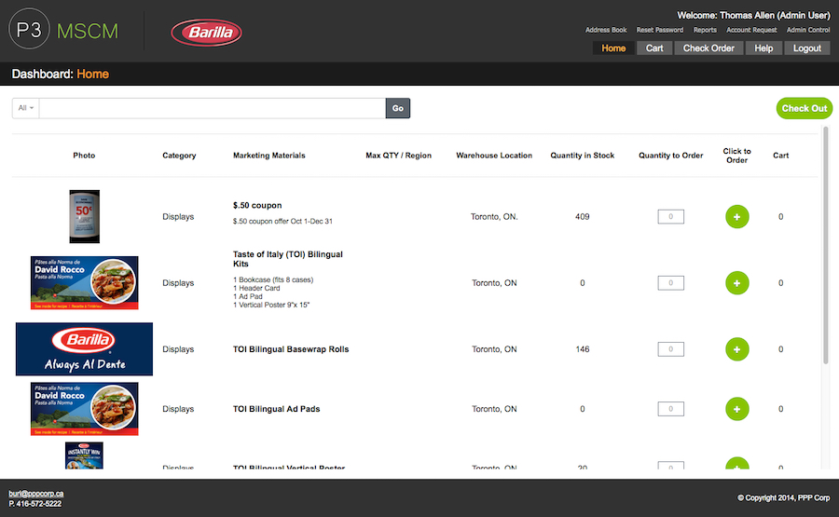Click the product list vertical scrollbar
This screenshot has width=839, height=517.
[826, 246]
